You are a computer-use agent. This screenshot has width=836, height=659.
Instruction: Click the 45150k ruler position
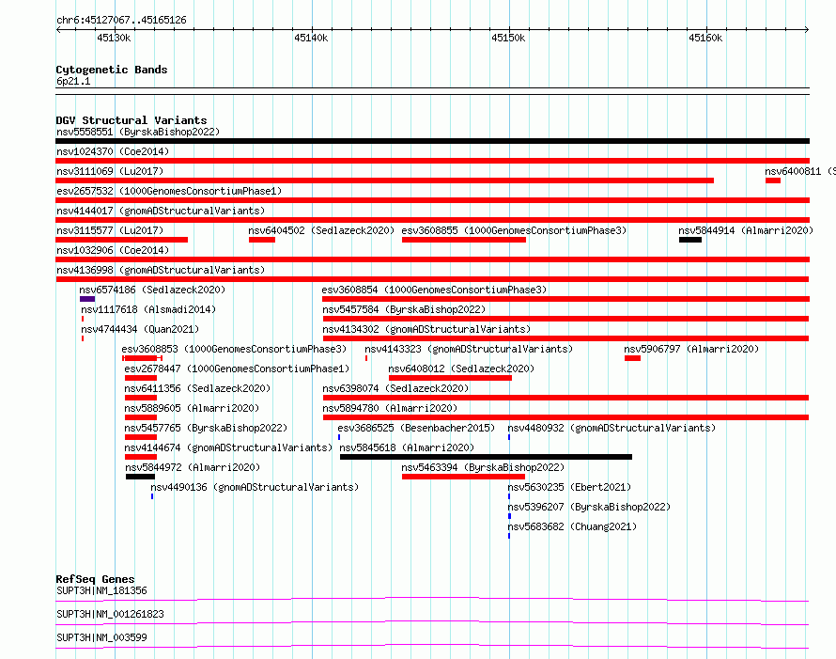click(x=508, y=38)
